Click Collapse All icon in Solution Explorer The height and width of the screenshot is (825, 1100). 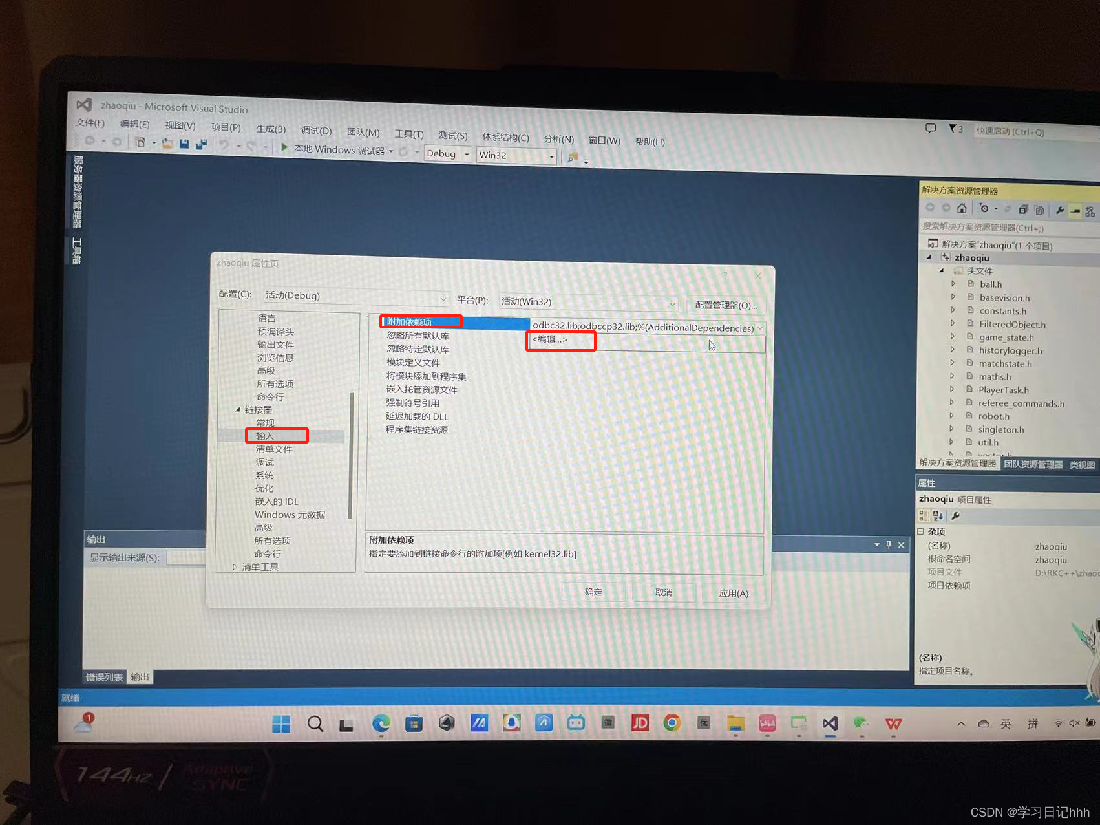pyautogui.click(x=1023, y=209)
